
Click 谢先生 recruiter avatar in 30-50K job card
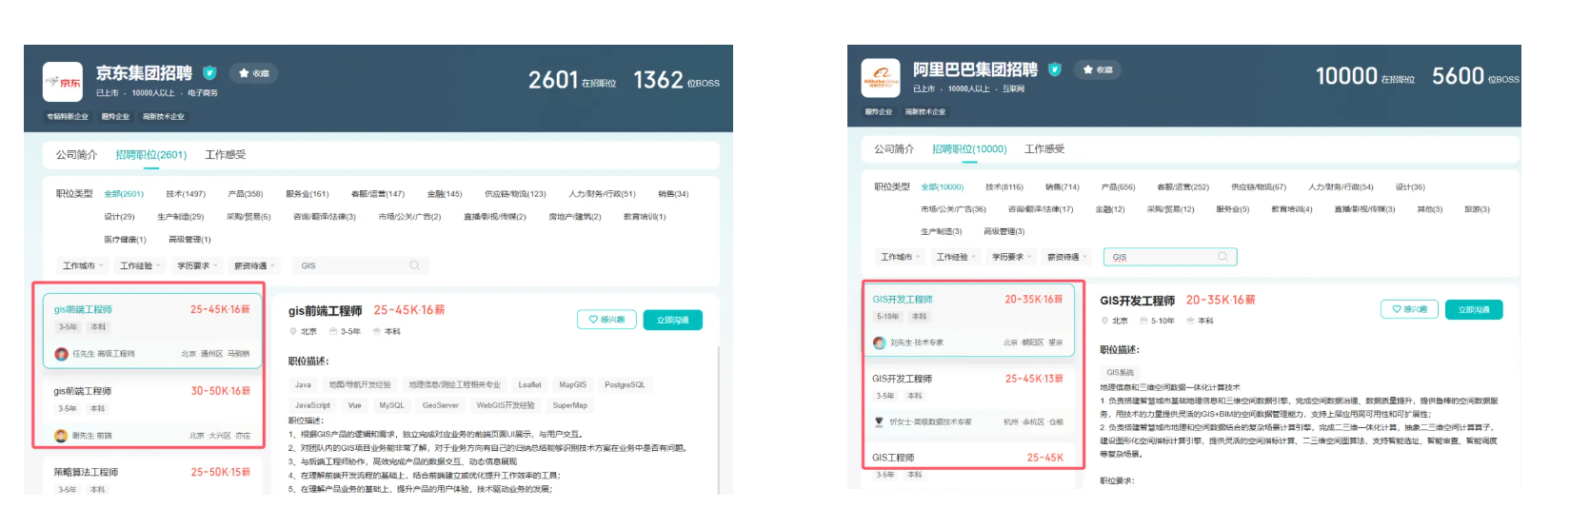tap(61, 436)
